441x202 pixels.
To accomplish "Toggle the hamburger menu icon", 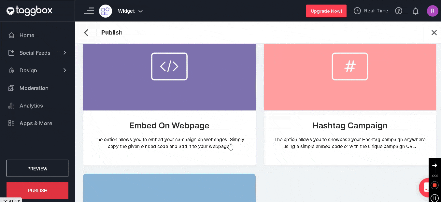I will click(x=89, y=11).
